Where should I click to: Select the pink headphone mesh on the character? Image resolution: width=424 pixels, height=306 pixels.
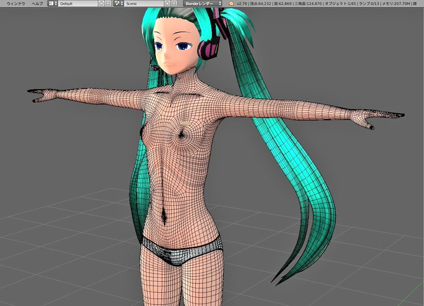click(x=208, y=49)
